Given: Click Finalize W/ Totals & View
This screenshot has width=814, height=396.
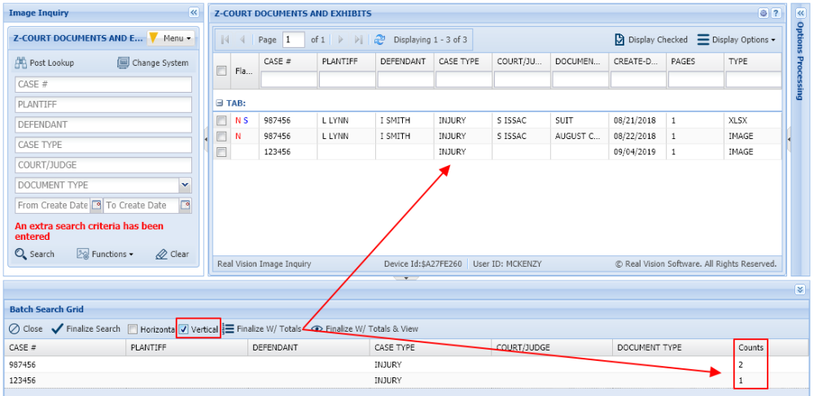Looking at the screenshot, I should tap(365, 329).
